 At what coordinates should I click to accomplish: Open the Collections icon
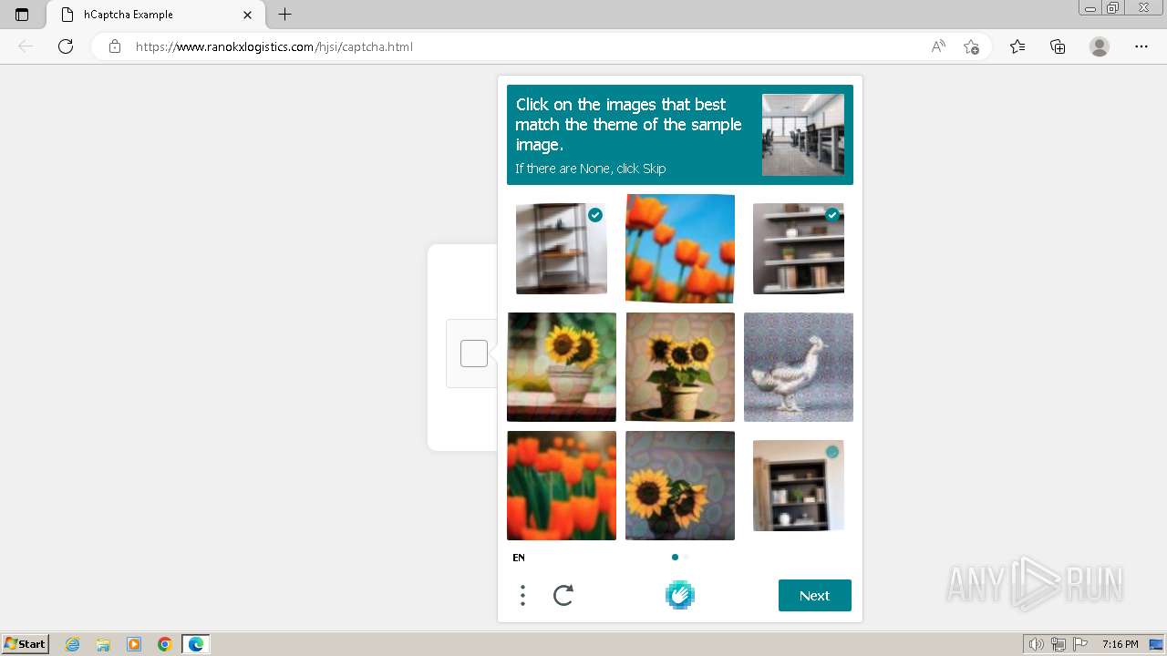(1058, 46)
